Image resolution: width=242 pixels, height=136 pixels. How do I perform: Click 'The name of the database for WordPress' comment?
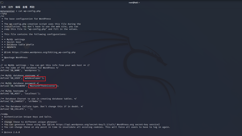29,68
